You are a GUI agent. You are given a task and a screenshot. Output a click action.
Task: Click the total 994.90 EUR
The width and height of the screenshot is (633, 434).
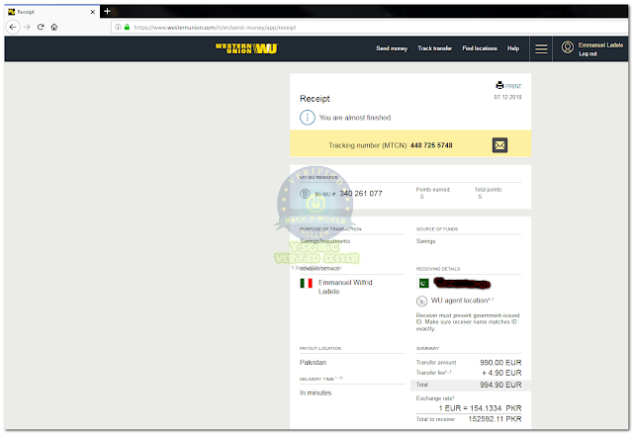(x=500, y=385)
